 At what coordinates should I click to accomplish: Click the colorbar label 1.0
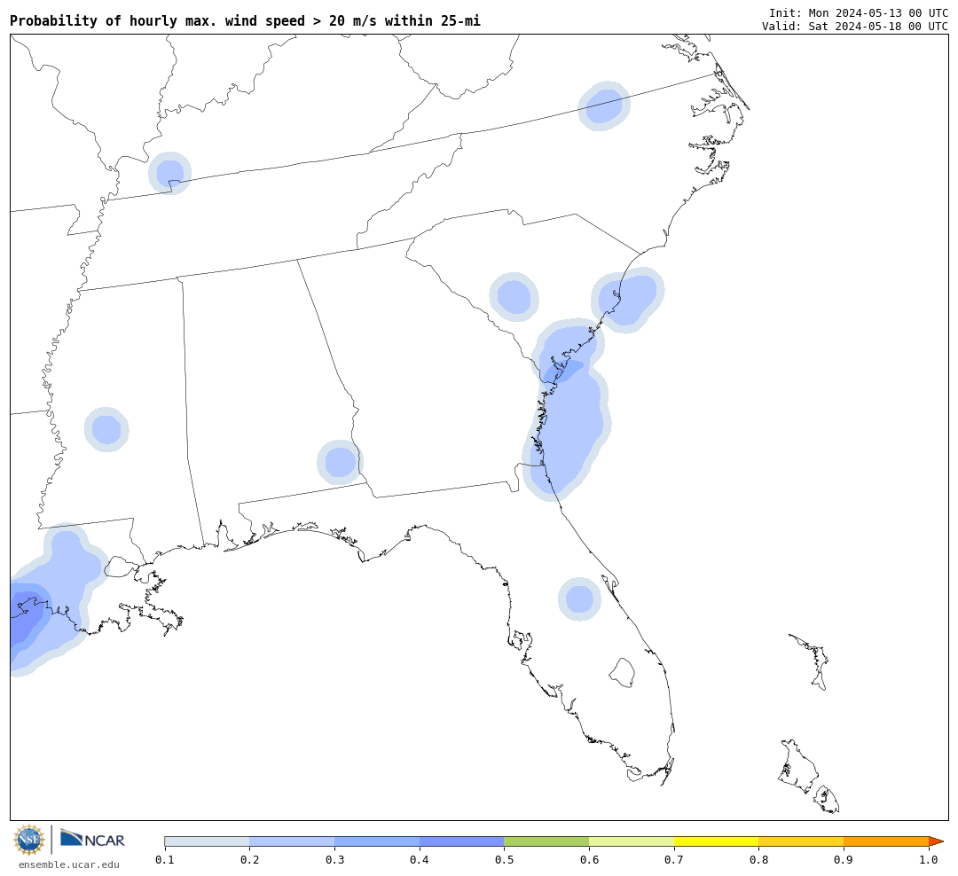pos(929,860)
